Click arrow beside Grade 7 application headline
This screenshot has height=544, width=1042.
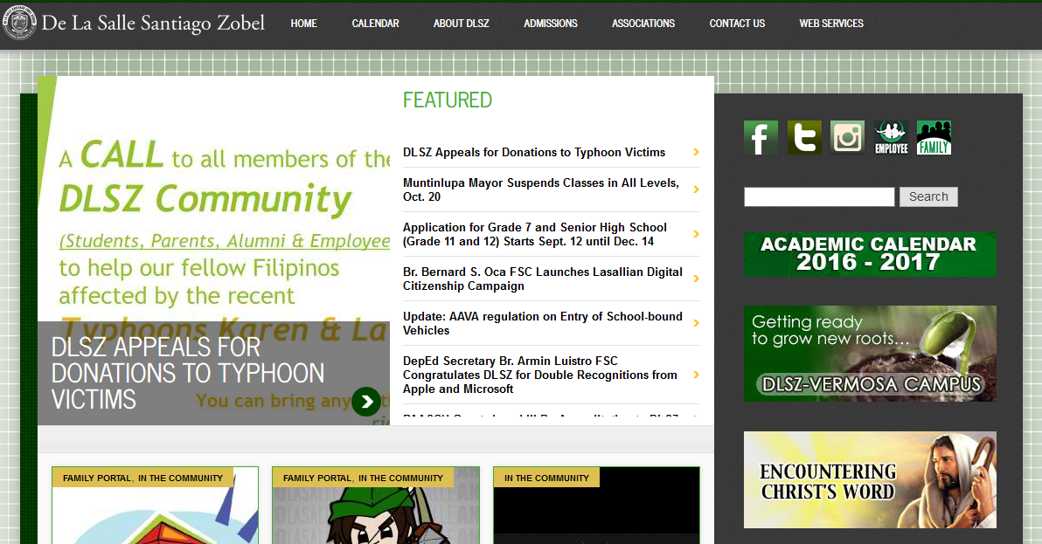[x=696, y=234]
